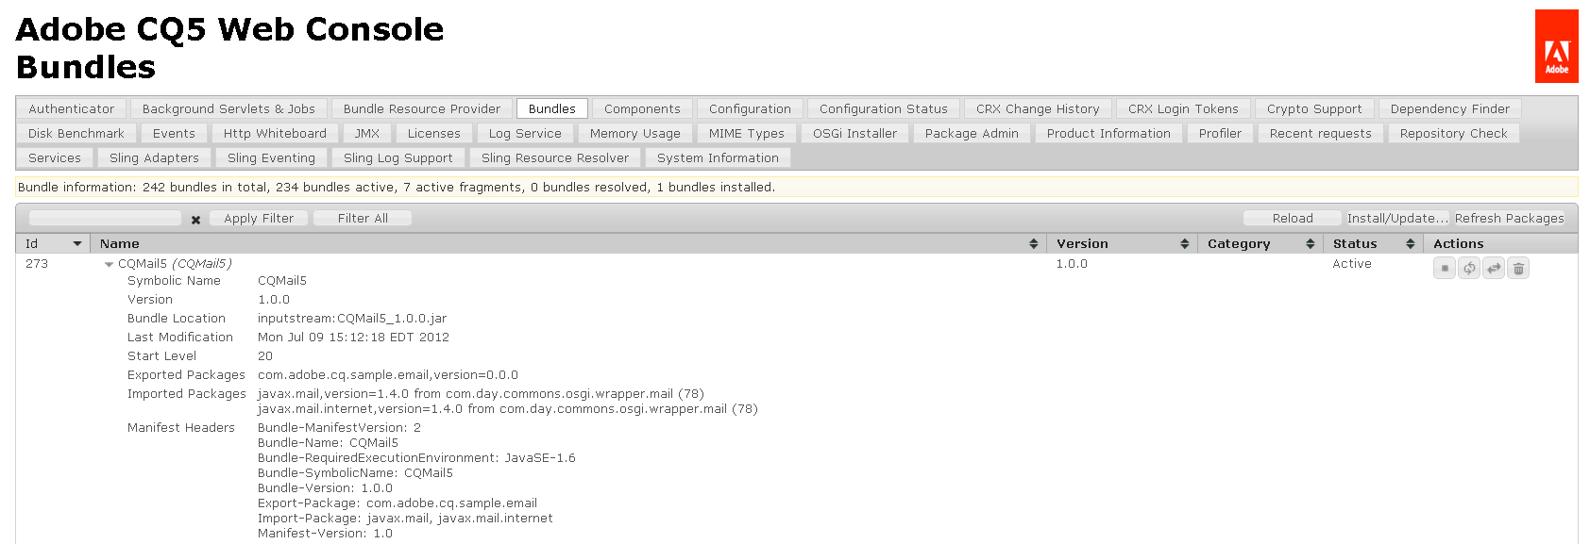This screenshot has width=1590, height=544.
Task: Open Bundle Resource Provider tab
Action: [x=422, y=108]
